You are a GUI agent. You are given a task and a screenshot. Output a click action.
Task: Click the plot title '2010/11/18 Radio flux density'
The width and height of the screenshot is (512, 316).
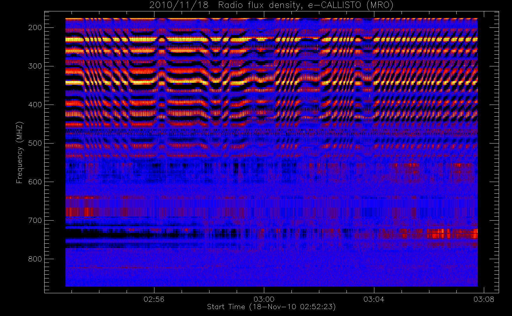click(x=271, y=5)
